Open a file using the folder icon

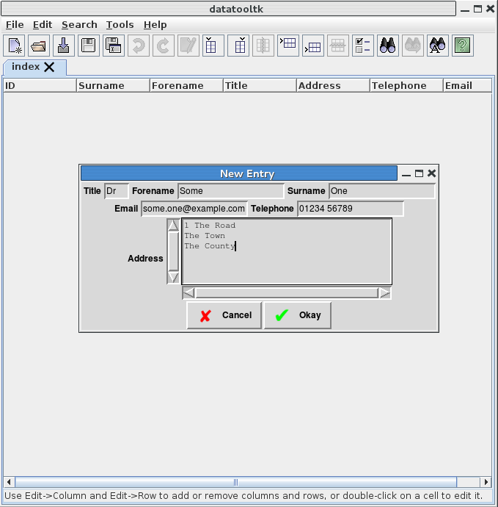tap(39, 46)
